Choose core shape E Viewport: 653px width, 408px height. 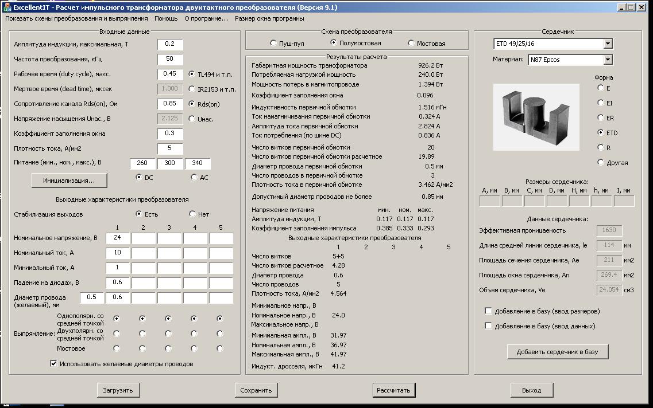tap(601, 88)
